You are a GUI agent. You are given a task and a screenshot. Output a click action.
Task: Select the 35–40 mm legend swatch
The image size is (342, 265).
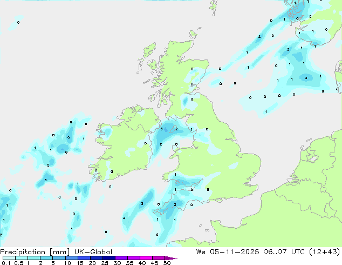[133, 258]
